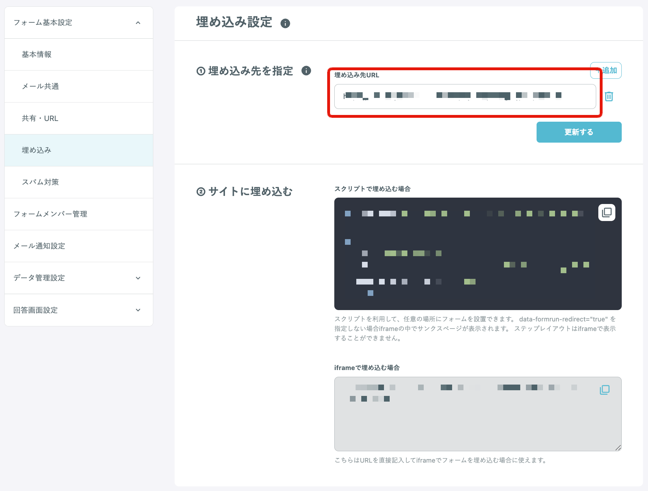Open info icon next to 埋め込み設定 title
The height and width of the screenshot is (491, 648).
point(285,23)
